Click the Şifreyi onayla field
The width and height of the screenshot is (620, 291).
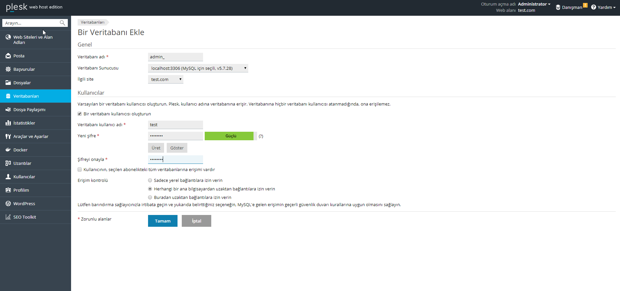click(x=176, y=160)
